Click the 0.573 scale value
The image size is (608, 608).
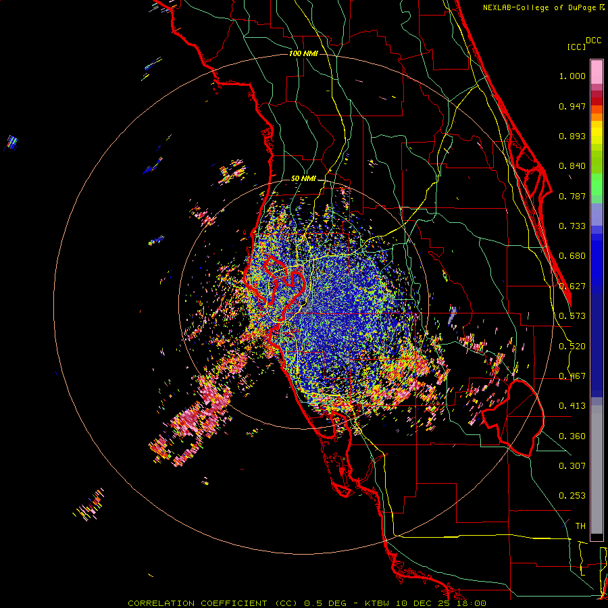(x=572, y=316)
